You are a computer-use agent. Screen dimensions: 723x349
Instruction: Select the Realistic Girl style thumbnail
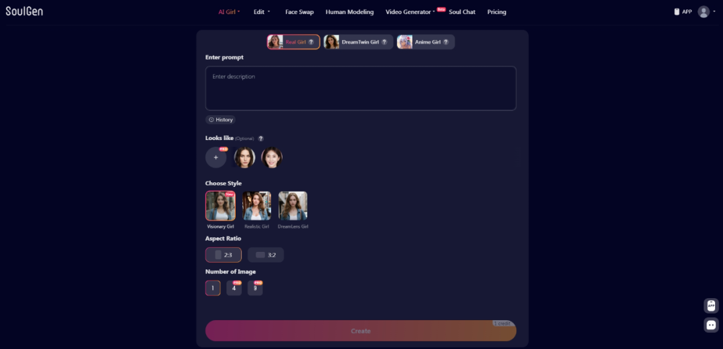pos(256,206)
